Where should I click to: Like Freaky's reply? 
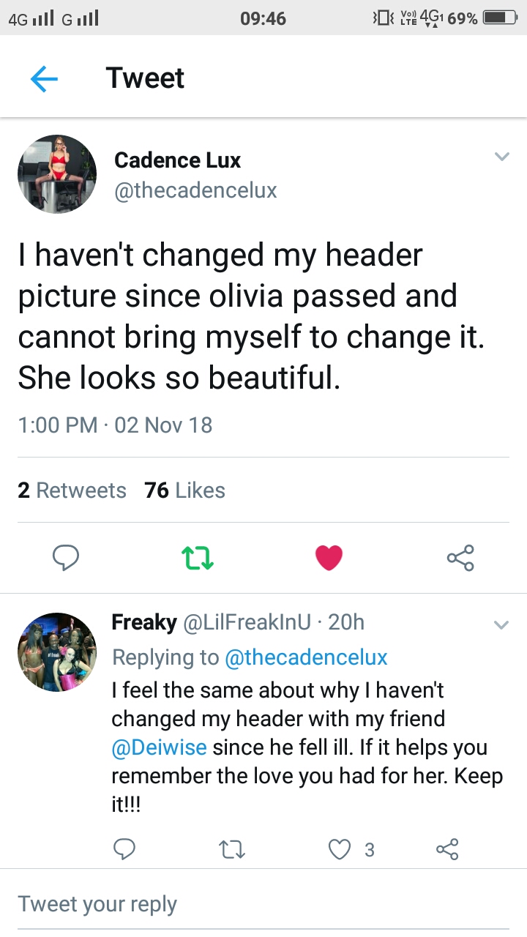point(339,849)
